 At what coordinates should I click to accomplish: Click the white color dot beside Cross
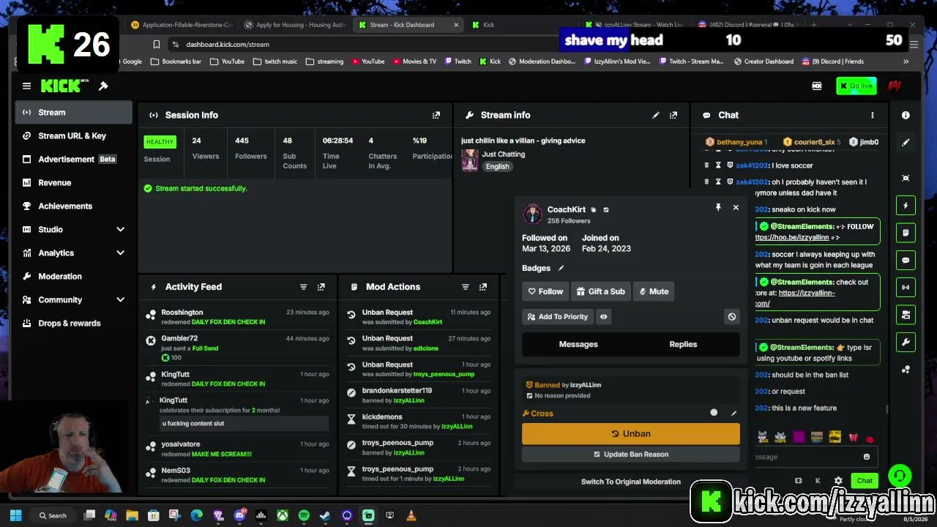714,413
